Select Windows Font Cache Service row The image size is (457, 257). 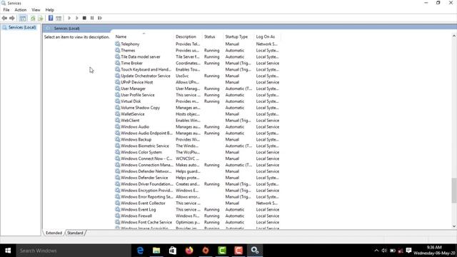tap(197, 222)
